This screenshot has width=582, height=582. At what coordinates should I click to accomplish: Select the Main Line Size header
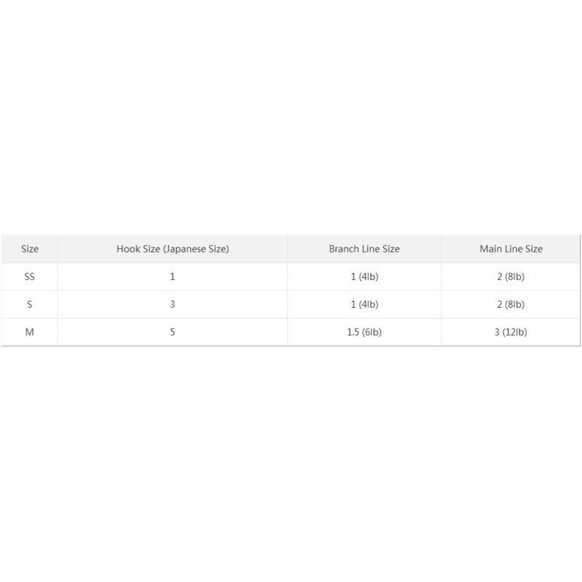pyautogui.click(x=511, y=249)
